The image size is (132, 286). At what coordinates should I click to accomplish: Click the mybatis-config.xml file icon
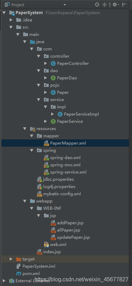[40, 194]
